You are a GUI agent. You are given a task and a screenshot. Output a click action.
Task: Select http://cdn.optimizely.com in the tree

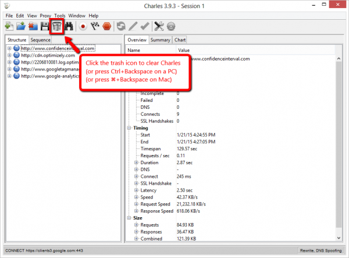coord(48,55)
